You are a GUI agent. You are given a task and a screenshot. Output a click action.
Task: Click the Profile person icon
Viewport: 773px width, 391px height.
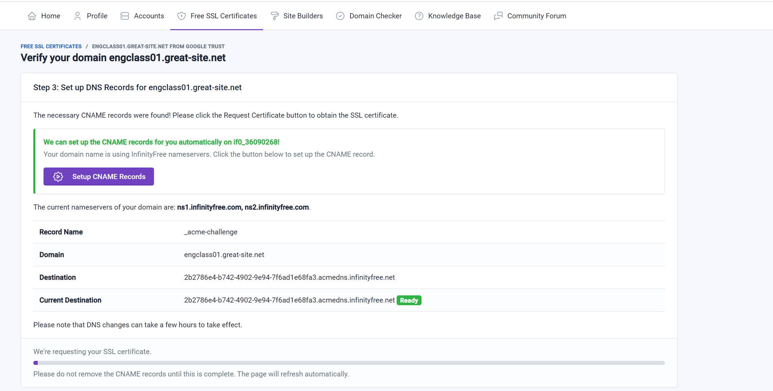(x=78, y=16)
